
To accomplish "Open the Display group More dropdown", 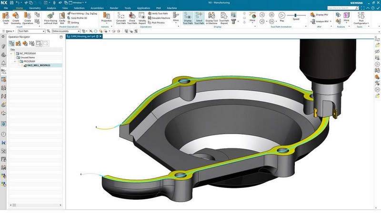I will (252, 17).
